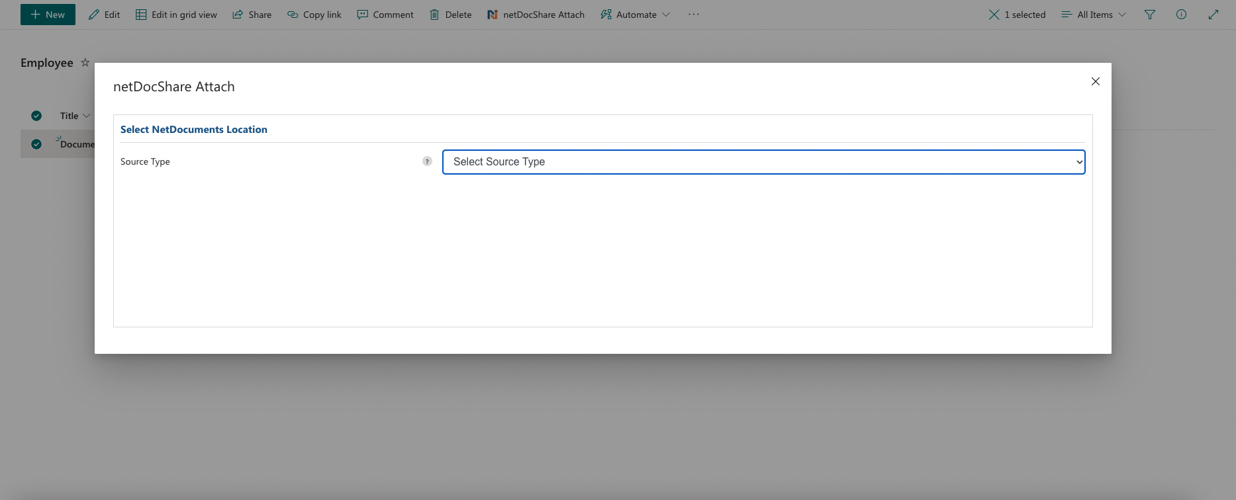Click the Share command
This screenshot has width=1236, height=500.
point(252,15)
